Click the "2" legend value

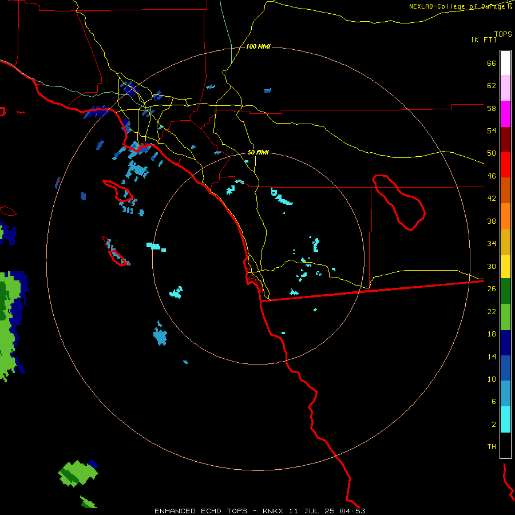(494, 425)
